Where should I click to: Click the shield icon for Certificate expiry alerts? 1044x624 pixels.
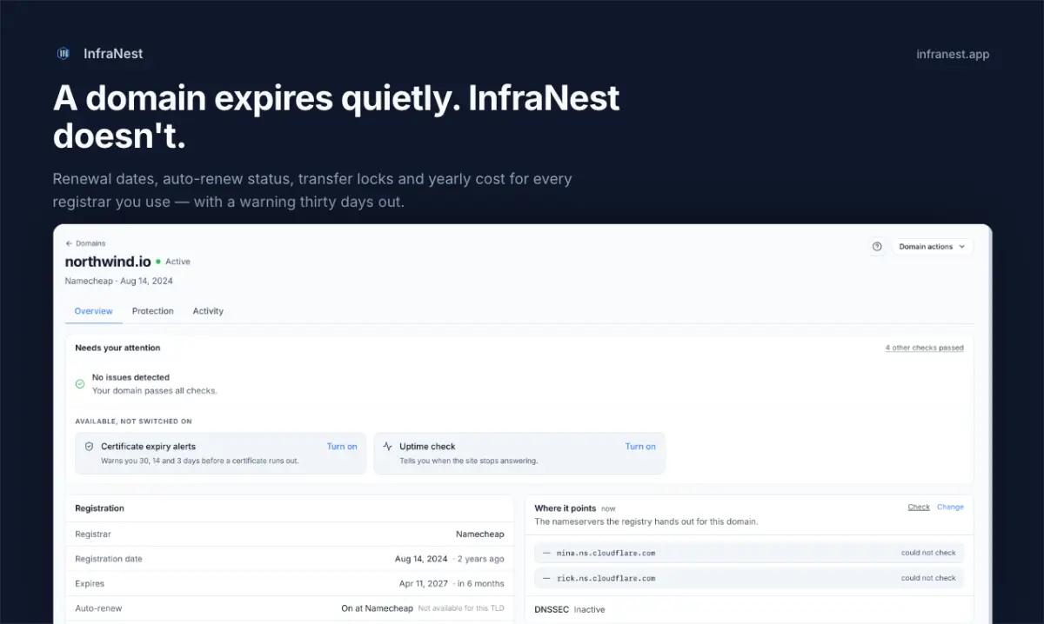pos(89,447)
